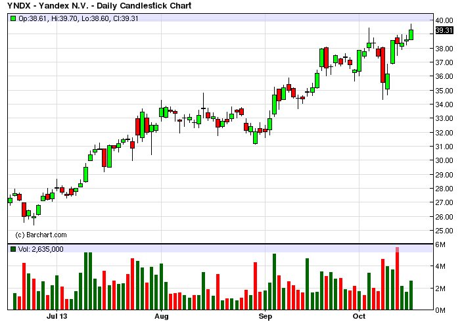This screenshot has height=324, width=462.
Task: Click the Op:38.61 open price readout
Action: 32,18
